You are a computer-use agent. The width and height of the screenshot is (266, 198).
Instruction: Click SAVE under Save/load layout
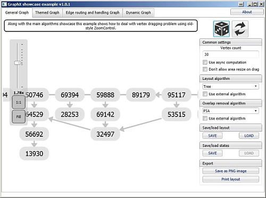[x=212, y=136]
